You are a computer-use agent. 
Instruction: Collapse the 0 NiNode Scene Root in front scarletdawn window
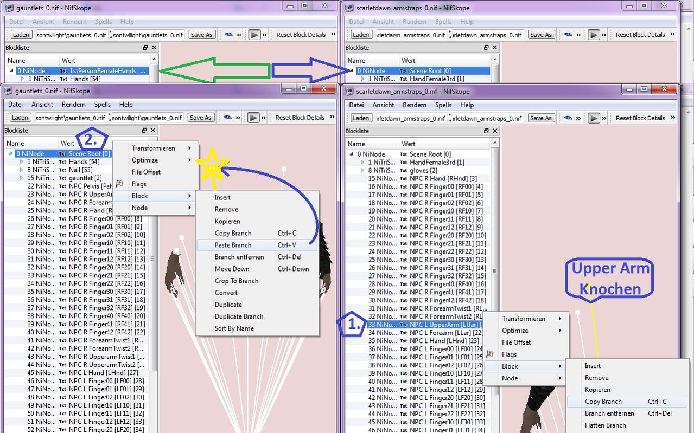352,154
